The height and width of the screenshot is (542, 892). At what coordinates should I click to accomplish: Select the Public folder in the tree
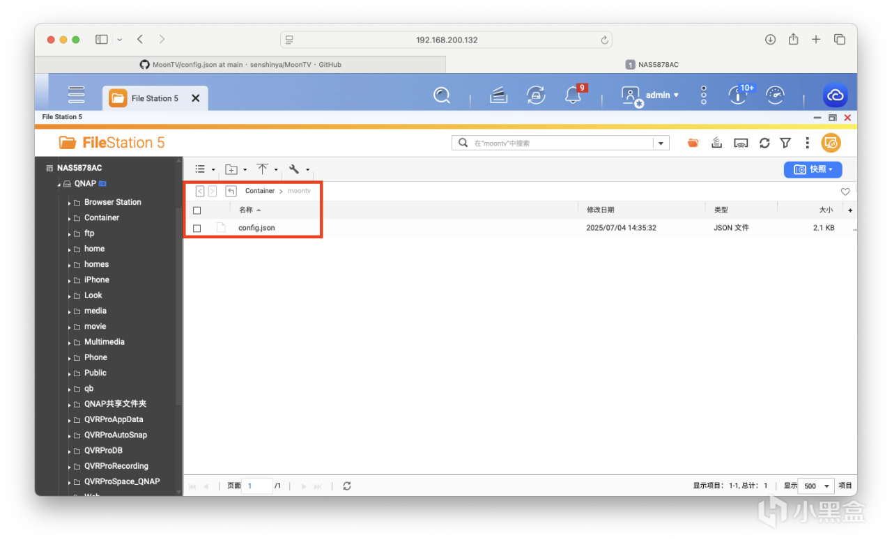pyautogui.click(x=95, y=373)
